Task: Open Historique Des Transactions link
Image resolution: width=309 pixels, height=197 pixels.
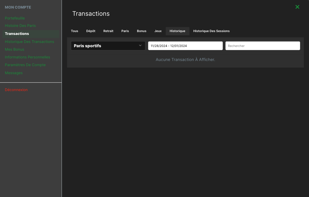Action: (29, 42)
